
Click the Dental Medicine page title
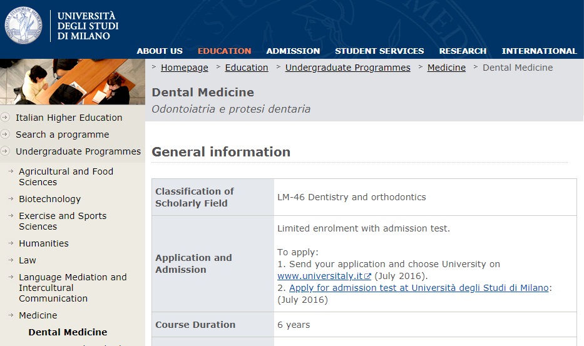[203, 93]
